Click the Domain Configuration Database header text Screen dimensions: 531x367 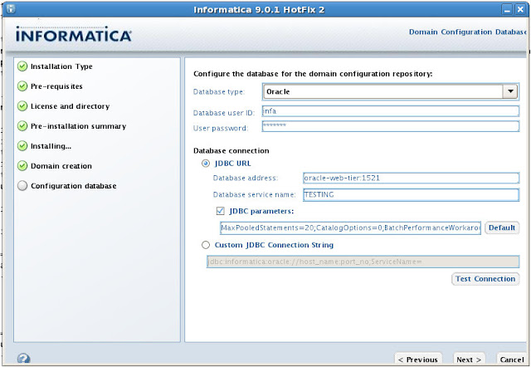pos(468,32)
